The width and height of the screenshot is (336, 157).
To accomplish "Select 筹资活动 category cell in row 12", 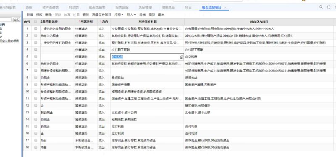I will [x=86, y=106].
